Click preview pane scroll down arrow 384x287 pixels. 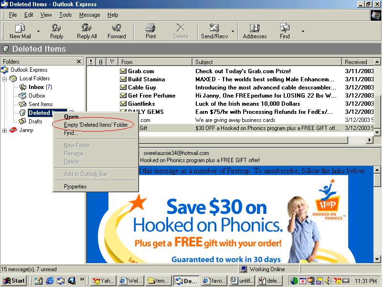point(377,259)
